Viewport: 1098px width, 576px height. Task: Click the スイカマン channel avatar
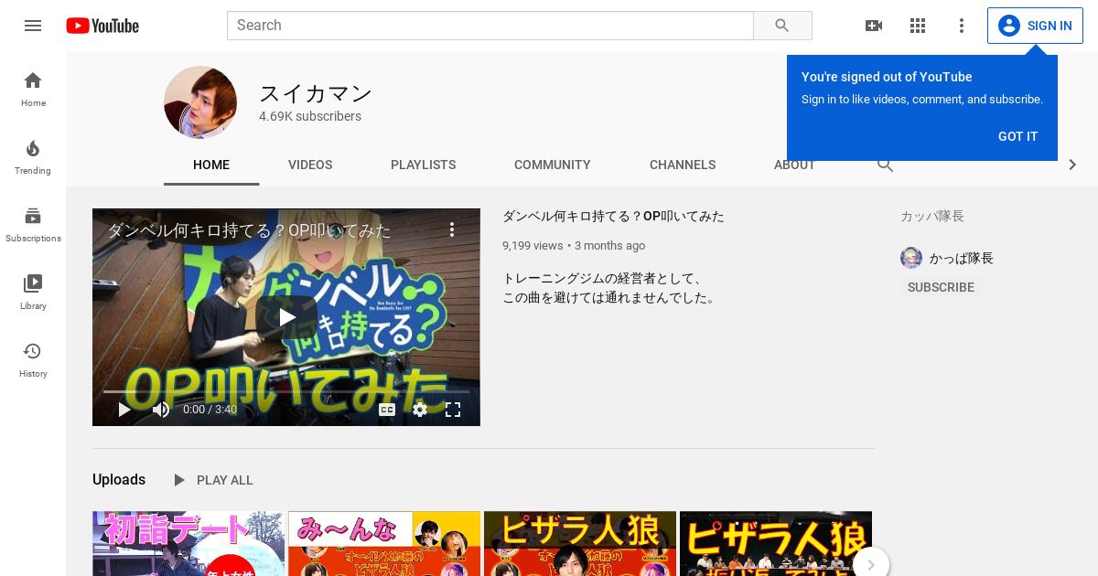[200, 102]
